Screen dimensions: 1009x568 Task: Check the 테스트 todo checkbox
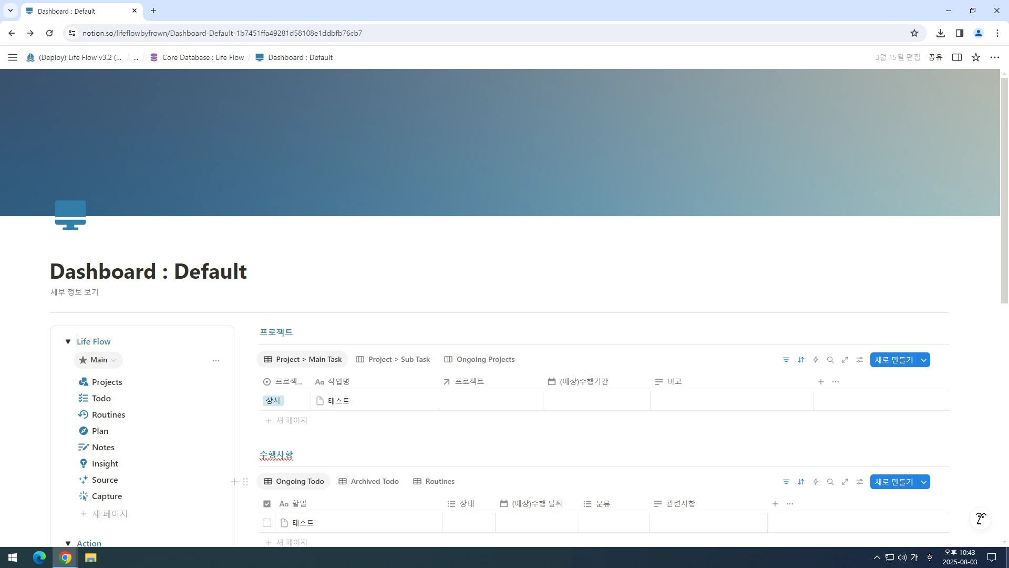[267, 523]
